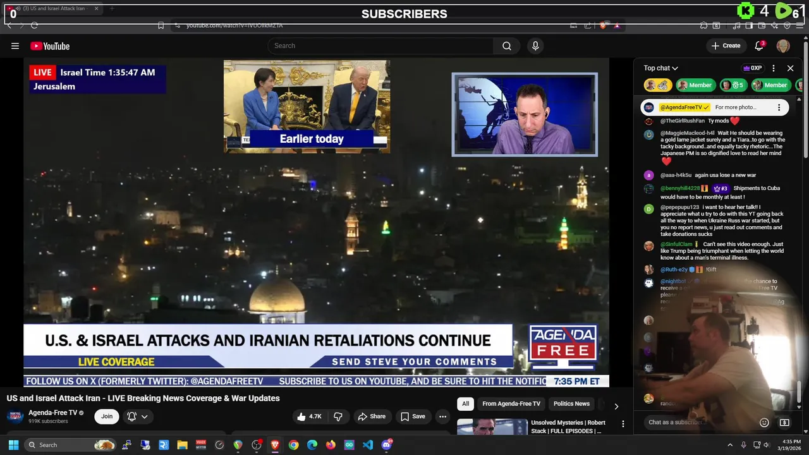Open the Agenda-Free TV channel name link
The height and width of the screenshot is (455, 809).
(x=53, y=413)
